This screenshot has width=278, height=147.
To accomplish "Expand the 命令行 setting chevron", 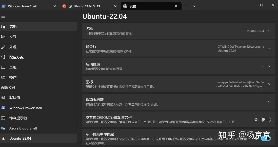I will tap(269, 48).
